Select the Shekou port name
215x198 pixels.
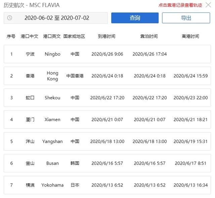(52, 98)
